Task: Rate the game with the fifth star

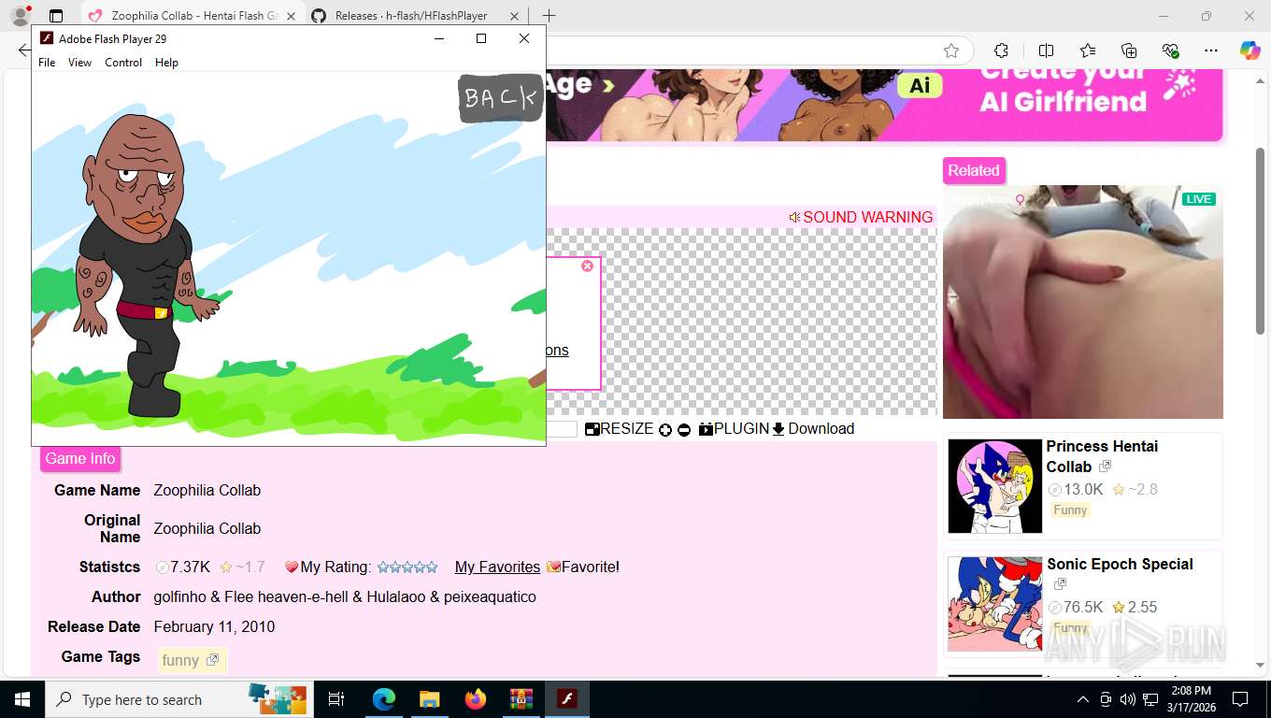Action: click(x=431, y=567)
